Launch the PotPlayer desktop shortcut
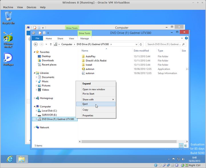206x168 pixels. click(x=8, y=59)
